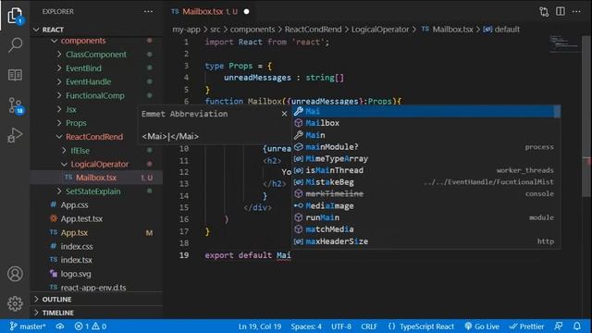
Task: Open Explorer more actions ellipsis
Action: click(148, 12)
